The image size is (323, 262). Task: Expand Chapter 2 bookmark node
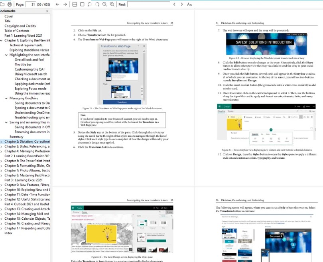tap(2, 142)
